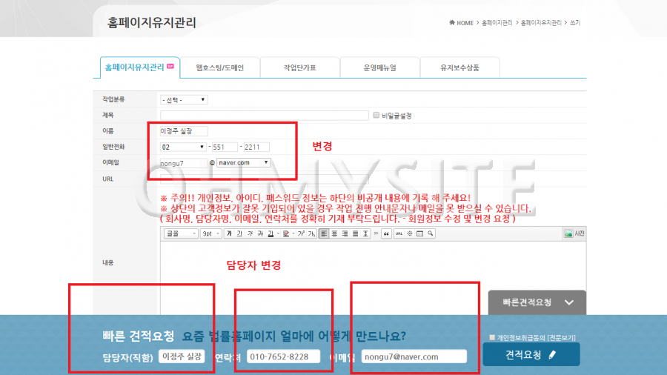Image resolution: width=667 pixels, height=375 pixels.
Task: Click the find magnifier icon in editor
Action: tap(430, 233)
